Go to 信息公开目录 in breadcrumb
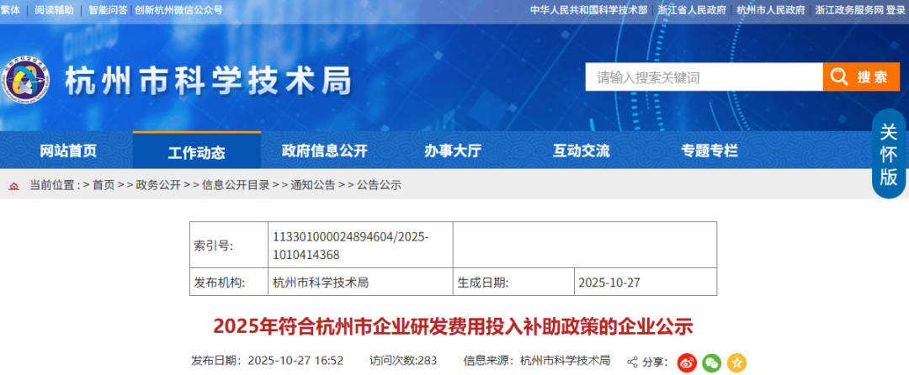 (236, 185)
